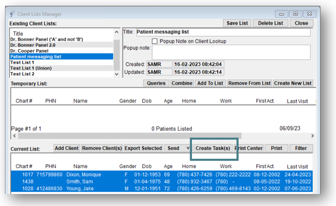Click the Temporary List horizontal scrollbar thumb
Viewport: 336px width, 206px height.
(130, 136)
